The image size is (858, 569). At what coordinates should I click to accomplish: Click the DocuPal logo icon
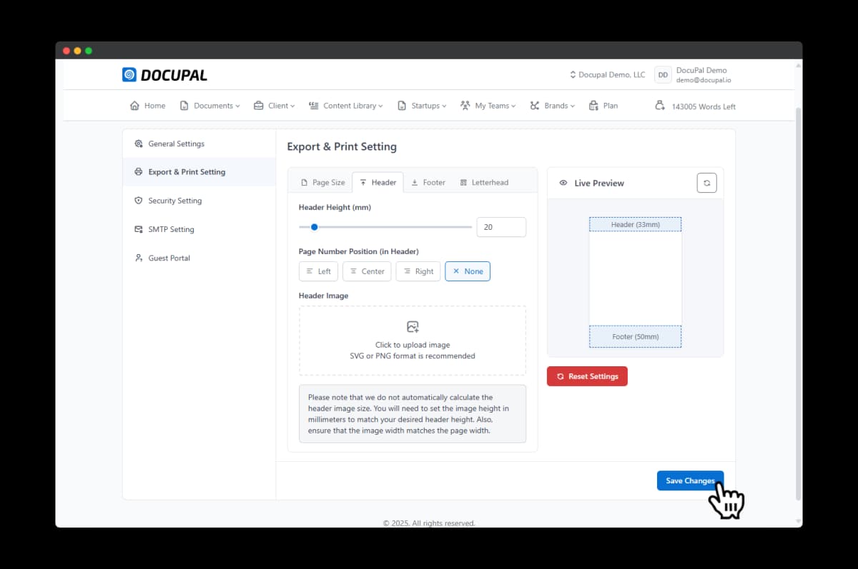(129, 75)
